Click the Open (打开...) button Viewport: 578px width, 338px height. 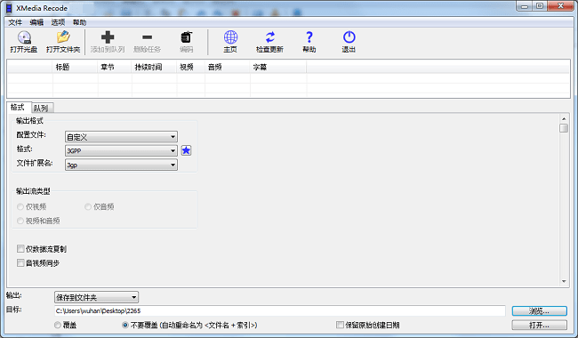pos(539,325)
